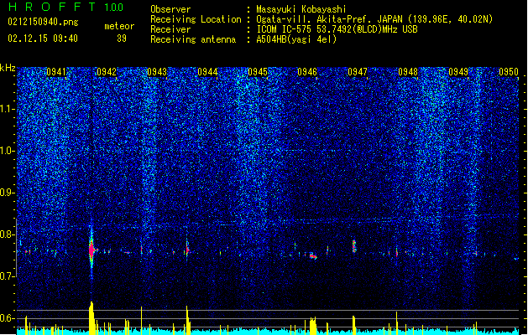The height and width of the screenshot is (335, 528).
Task: Click the 0.7 kHz axis tick label
Action: (x=8, y=276)
